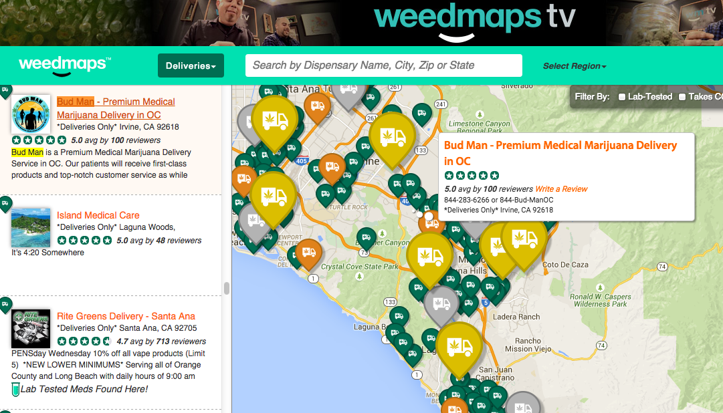Select gray marker at bottom below San Juan Capistrano

(522, 404)
